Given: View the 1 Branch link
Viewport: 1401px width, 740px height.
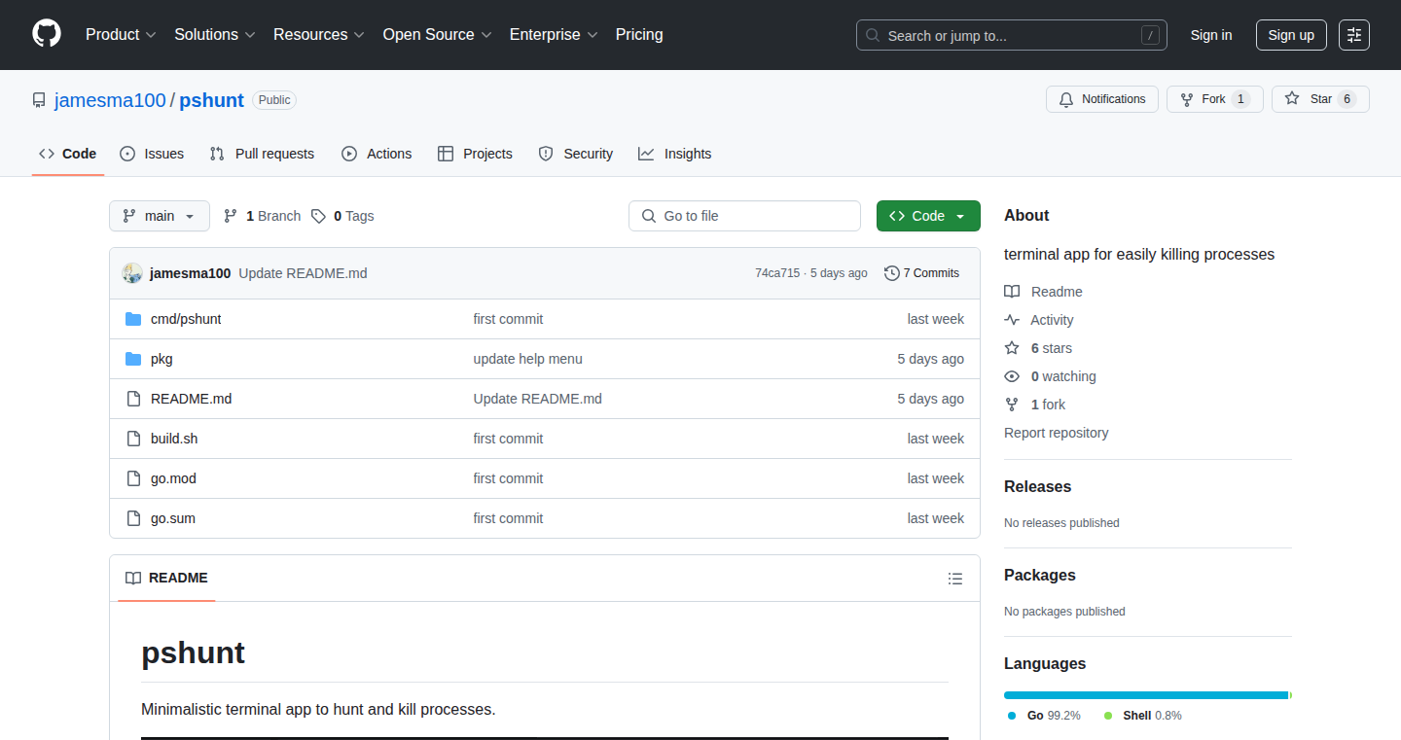Looking at the screenshot, I should [x=262, y=216].
